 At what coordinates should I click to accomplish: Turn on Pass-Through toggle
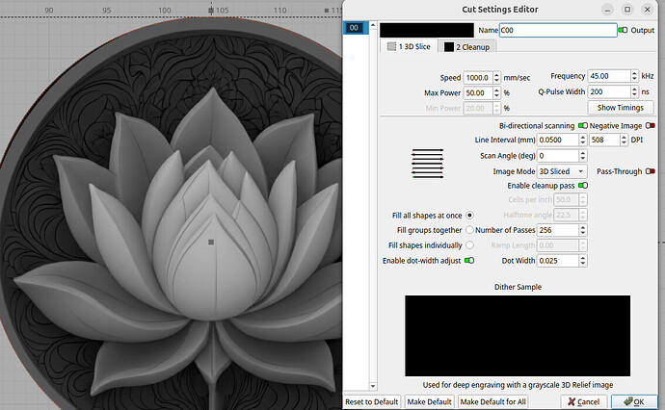pos(651,171)
